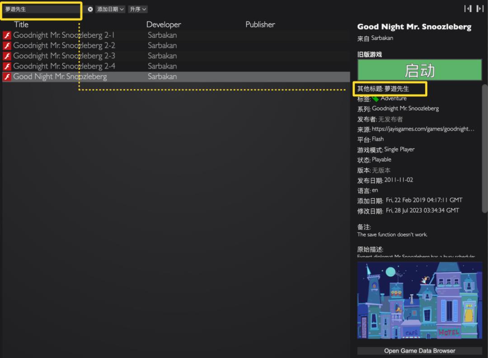The height and width of the screenshot is (358, 488).
Task: Click the series value Goodnight Mr. Snoozleberg
Action: [x=405, y=108]
